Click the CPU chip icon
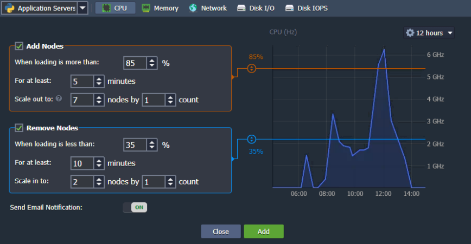The image size is (471, 244). (105, 8)
